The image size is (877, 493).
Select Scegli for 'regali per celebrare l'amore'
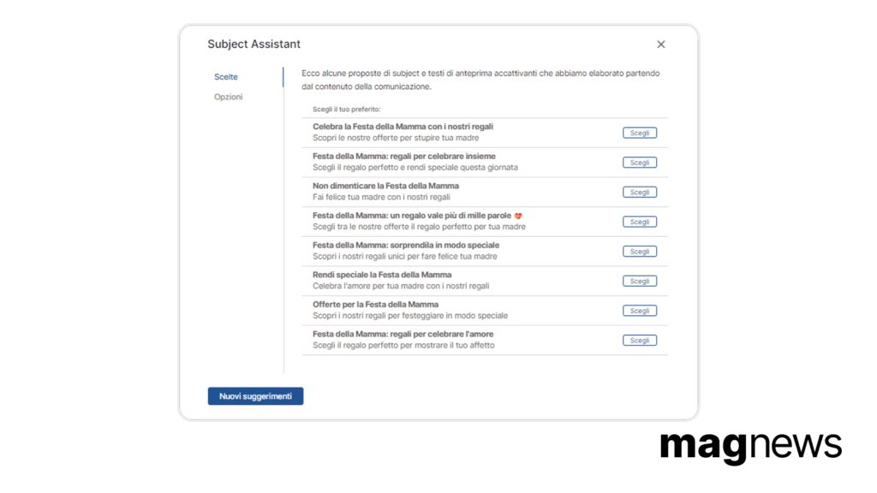639,341
